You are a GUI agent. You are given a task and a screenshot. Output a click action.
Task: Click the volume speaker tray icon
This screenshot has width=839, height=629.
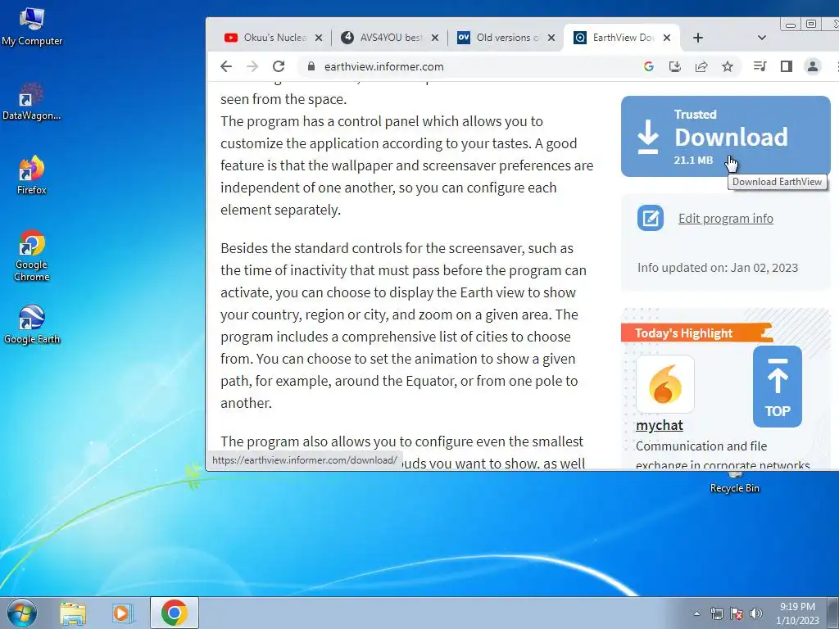(755, 613)
